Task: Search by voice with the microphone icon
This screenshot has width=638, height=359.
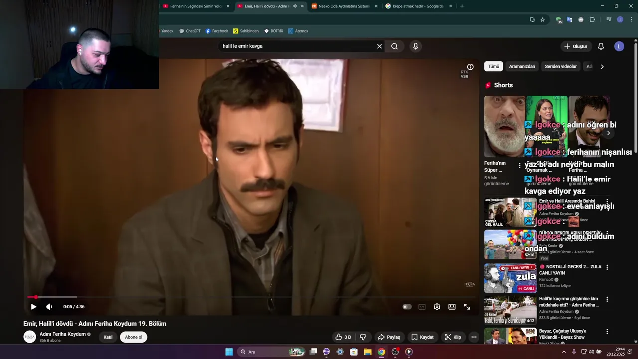Action: [415, 46]
